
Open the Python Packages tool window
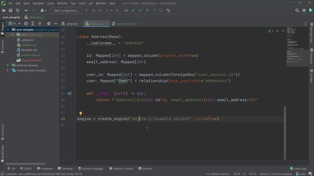(90, 169)
